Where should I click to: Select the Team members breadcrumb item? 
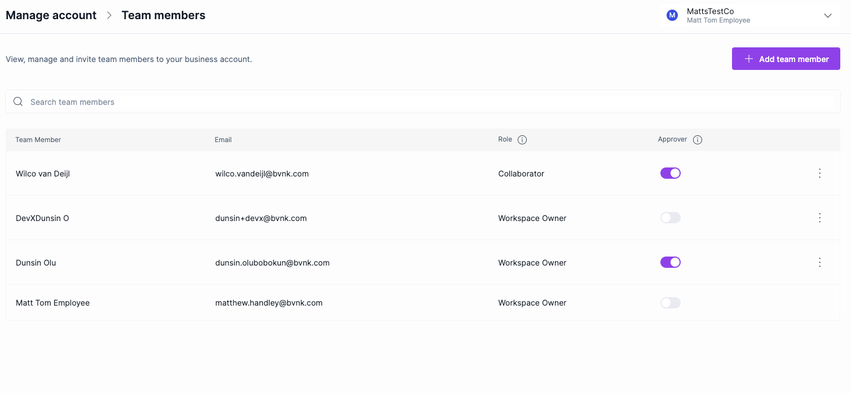pyautogui.click(x=163, y=15)
